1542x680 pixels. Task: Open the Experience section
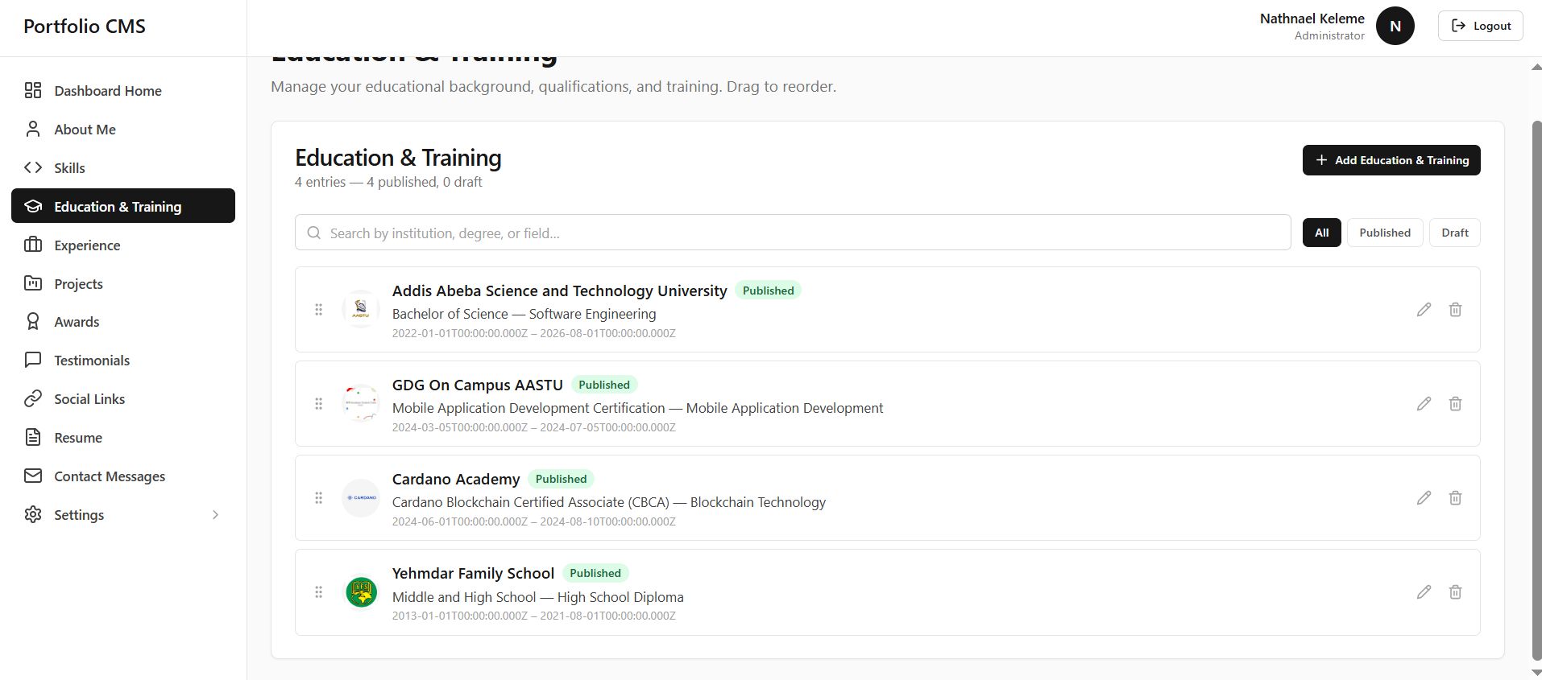[x=123, y=245]
